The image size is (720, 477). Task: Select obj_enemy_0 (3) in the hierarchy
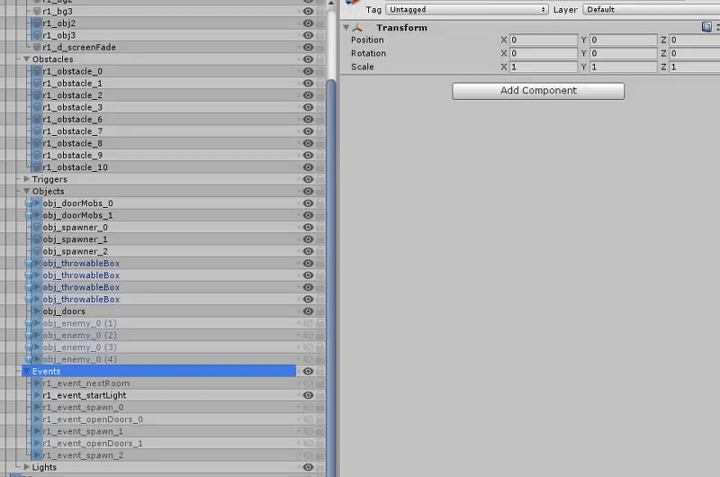[x=80, y=347]
